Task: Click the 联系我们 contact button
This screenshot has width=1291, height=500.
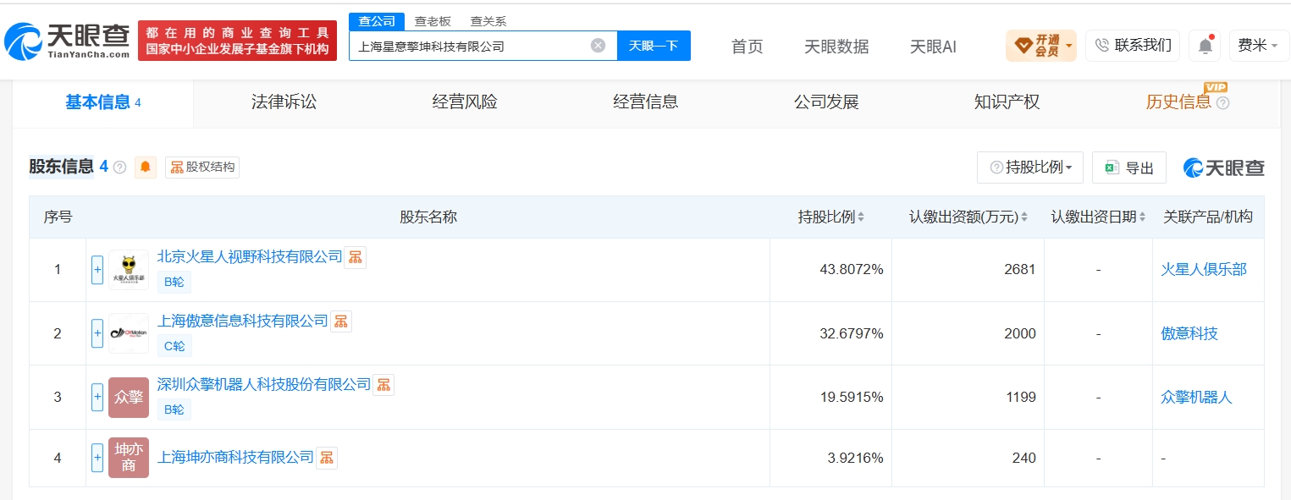Action: pos(1133,46)
